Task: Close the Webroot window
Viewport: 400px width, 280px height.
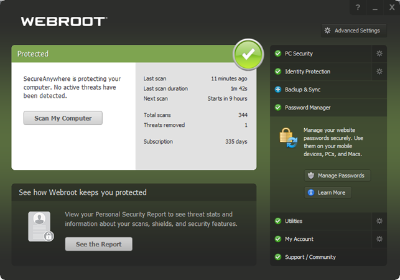Action: (392, 7)
